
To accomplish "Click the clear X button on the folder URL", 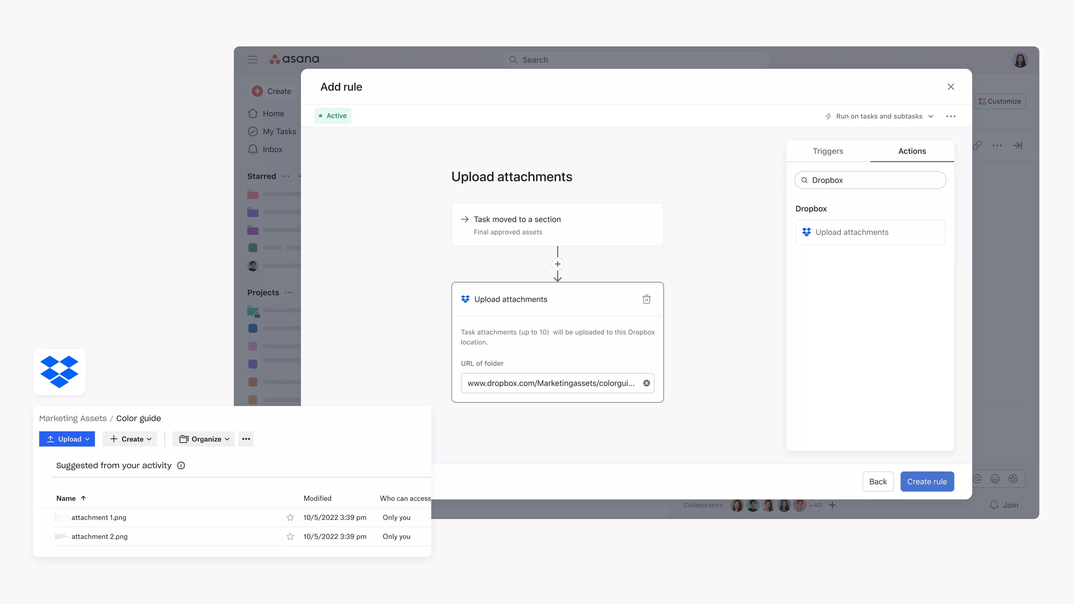I will [646, 383].
